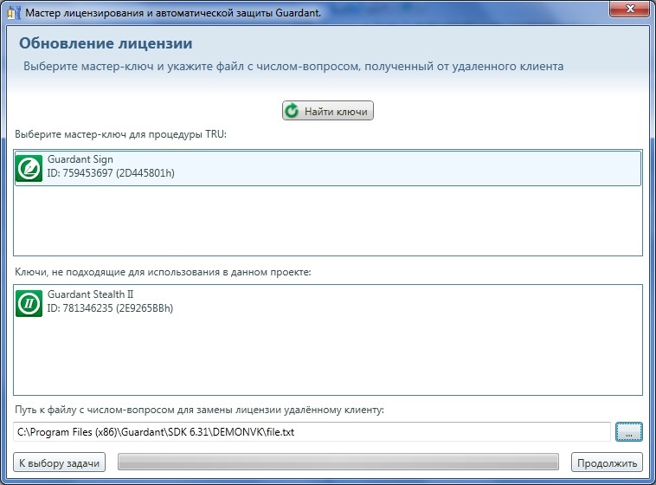Select the Guardant Sign master key entry

tap(327, 168)
